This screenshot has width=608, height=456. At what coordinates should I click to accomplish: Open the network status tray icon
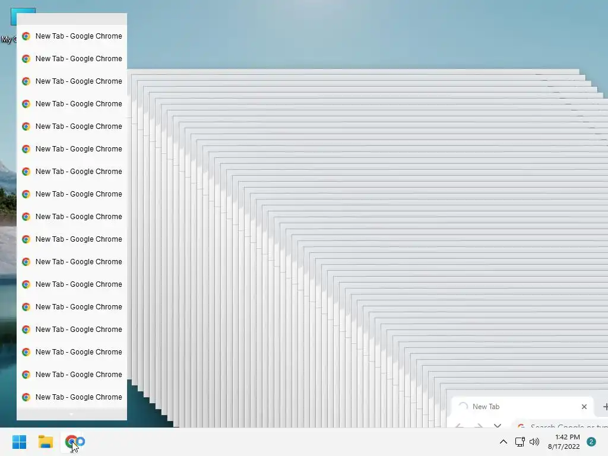pos(520,442)
